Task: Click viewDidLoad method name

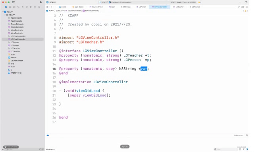Action: [88, 91]
